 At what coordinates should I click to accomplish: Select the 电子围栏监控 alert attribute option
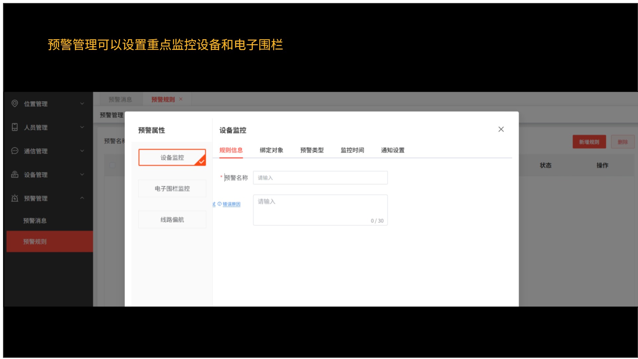(x=172, y=188)
